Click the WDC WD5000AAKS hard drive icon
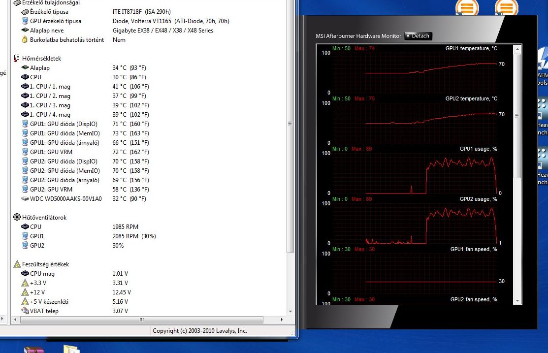548x353 pixels. 25,198
